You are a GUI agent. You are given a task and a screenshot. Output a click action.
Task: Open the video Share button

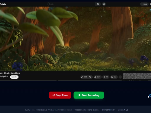point(98,77)
